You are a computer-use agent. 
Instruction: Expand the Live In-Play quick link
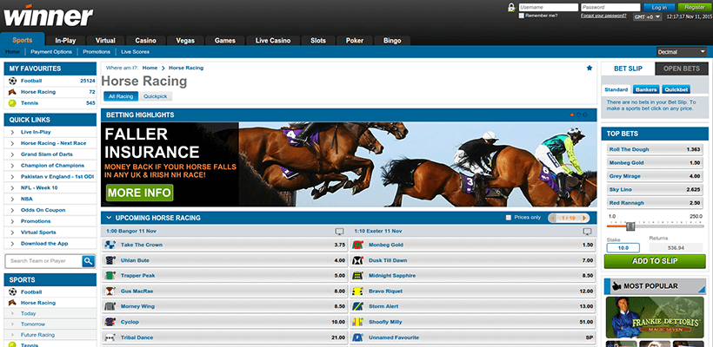pos(12,132)
